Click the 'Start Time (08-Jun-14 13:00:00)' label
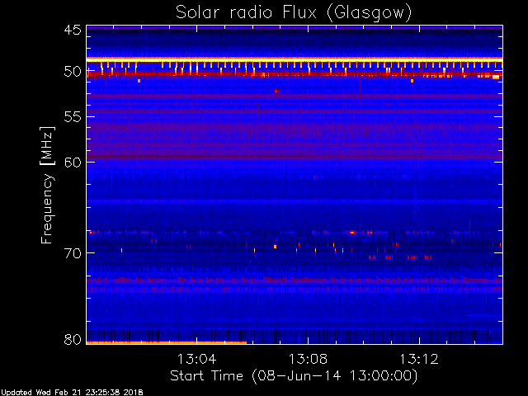This screenshot has width=528, height=396. coord(294,375)
